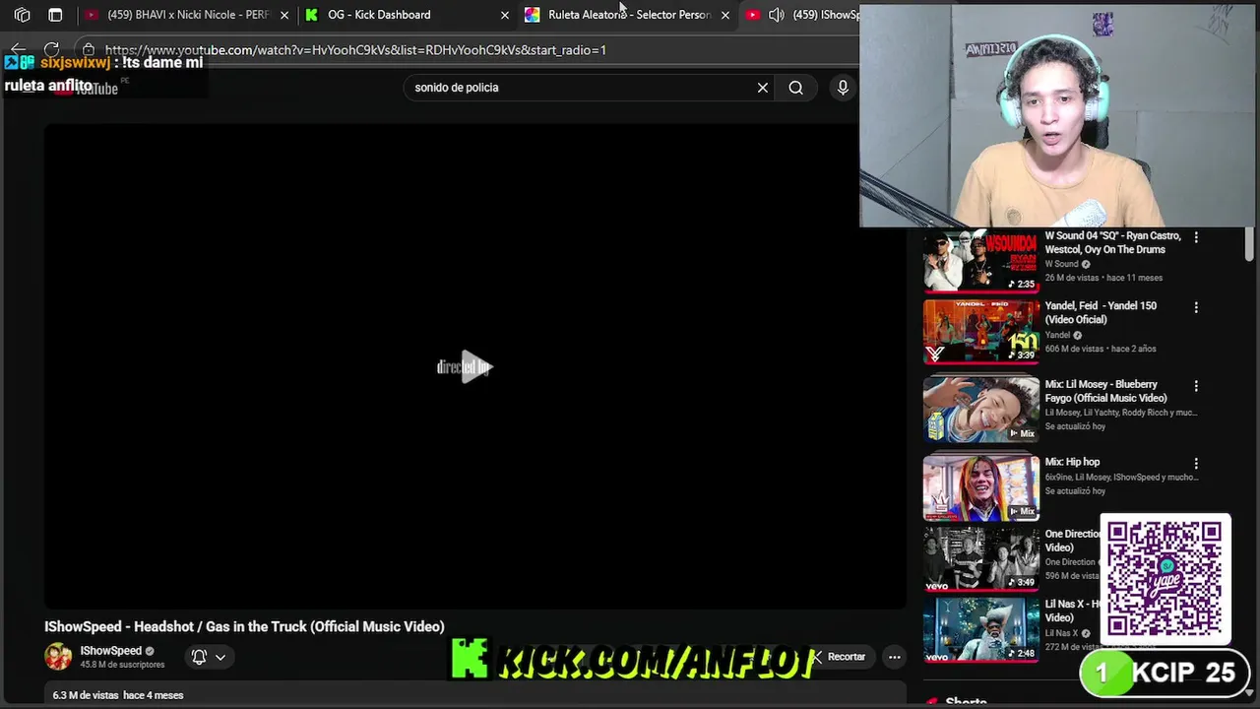Click the search magnifier button
1260x709 pixels.
point(795,88)
